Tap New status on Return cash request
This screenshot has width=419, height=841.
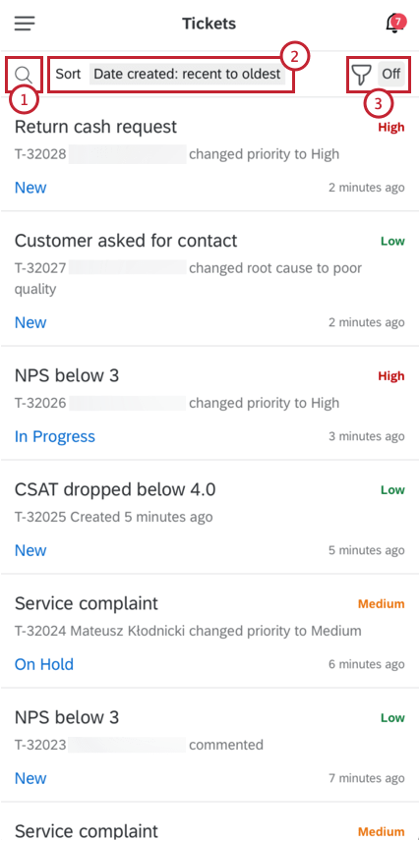[x=30, y=188]
